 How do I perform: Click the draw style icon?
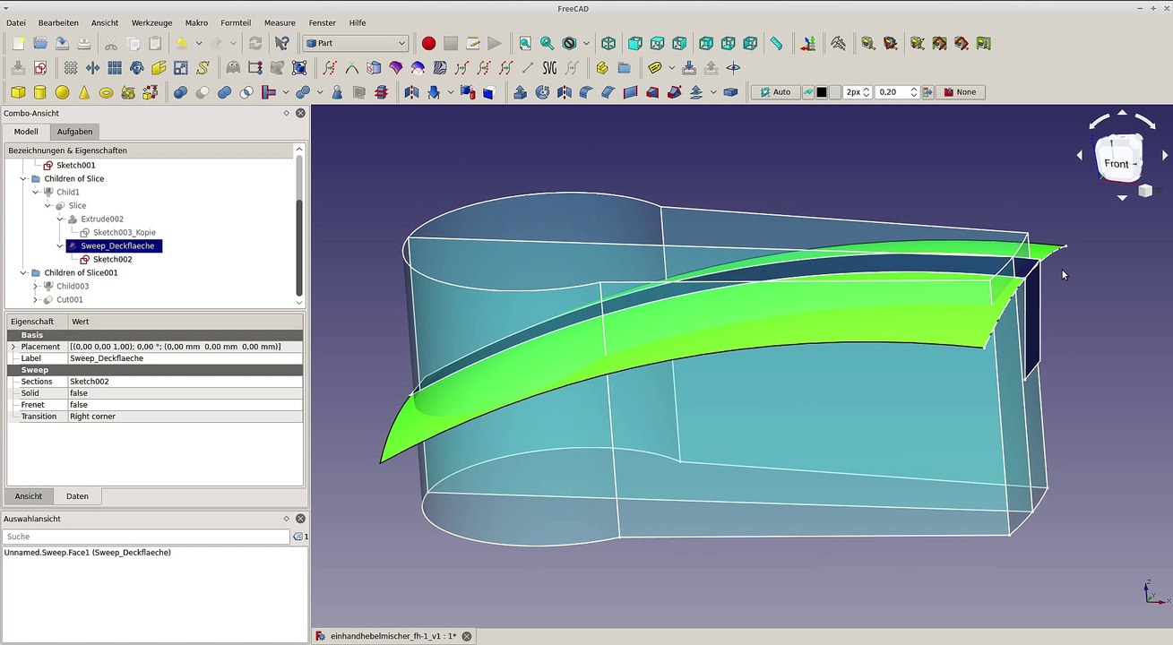[x=569, y=43]
